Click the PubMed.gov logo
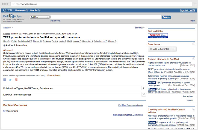198x130 pixels. click(x=13, y=17)
